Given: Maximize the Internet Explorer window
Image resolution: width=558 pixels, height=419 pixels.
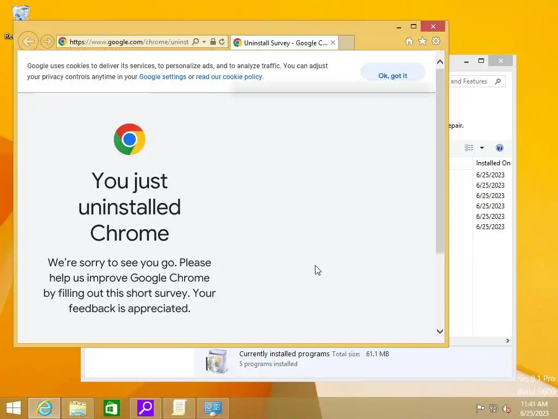Looking at the screenshot, I should [x=414, y=26].
